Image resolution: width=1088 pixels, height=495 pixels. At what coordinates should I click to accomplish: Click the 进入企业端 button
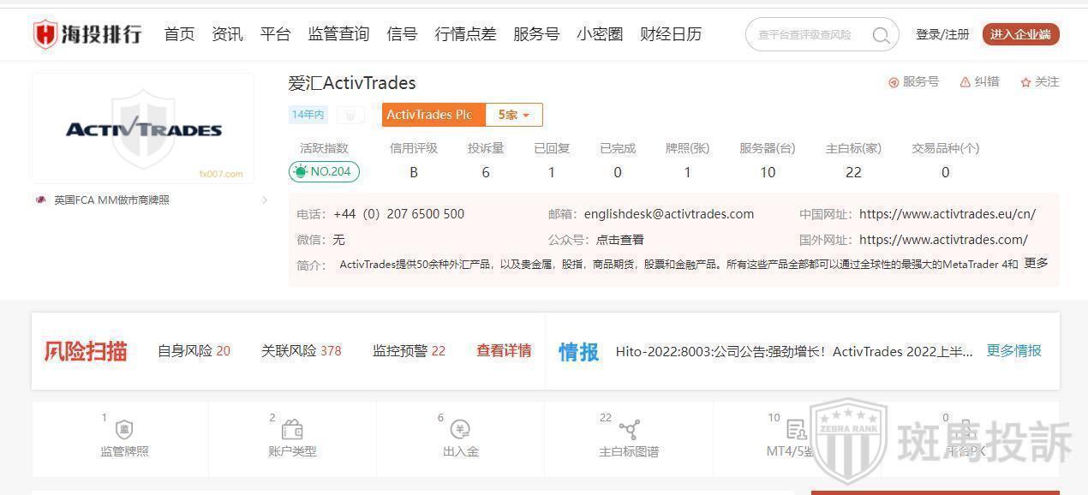(1020, 34)
